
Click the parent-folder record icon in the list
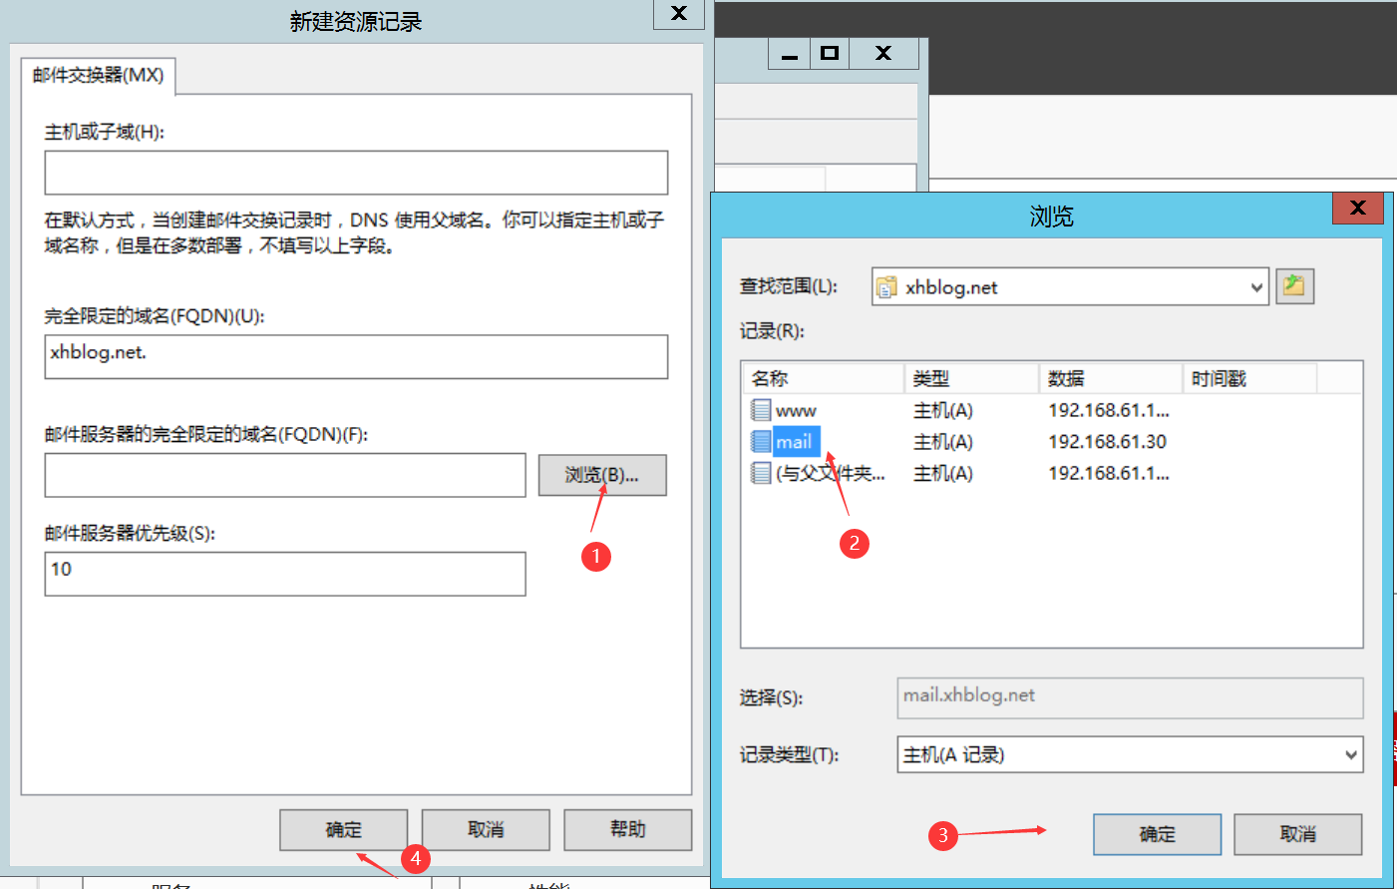pos(761,473)
